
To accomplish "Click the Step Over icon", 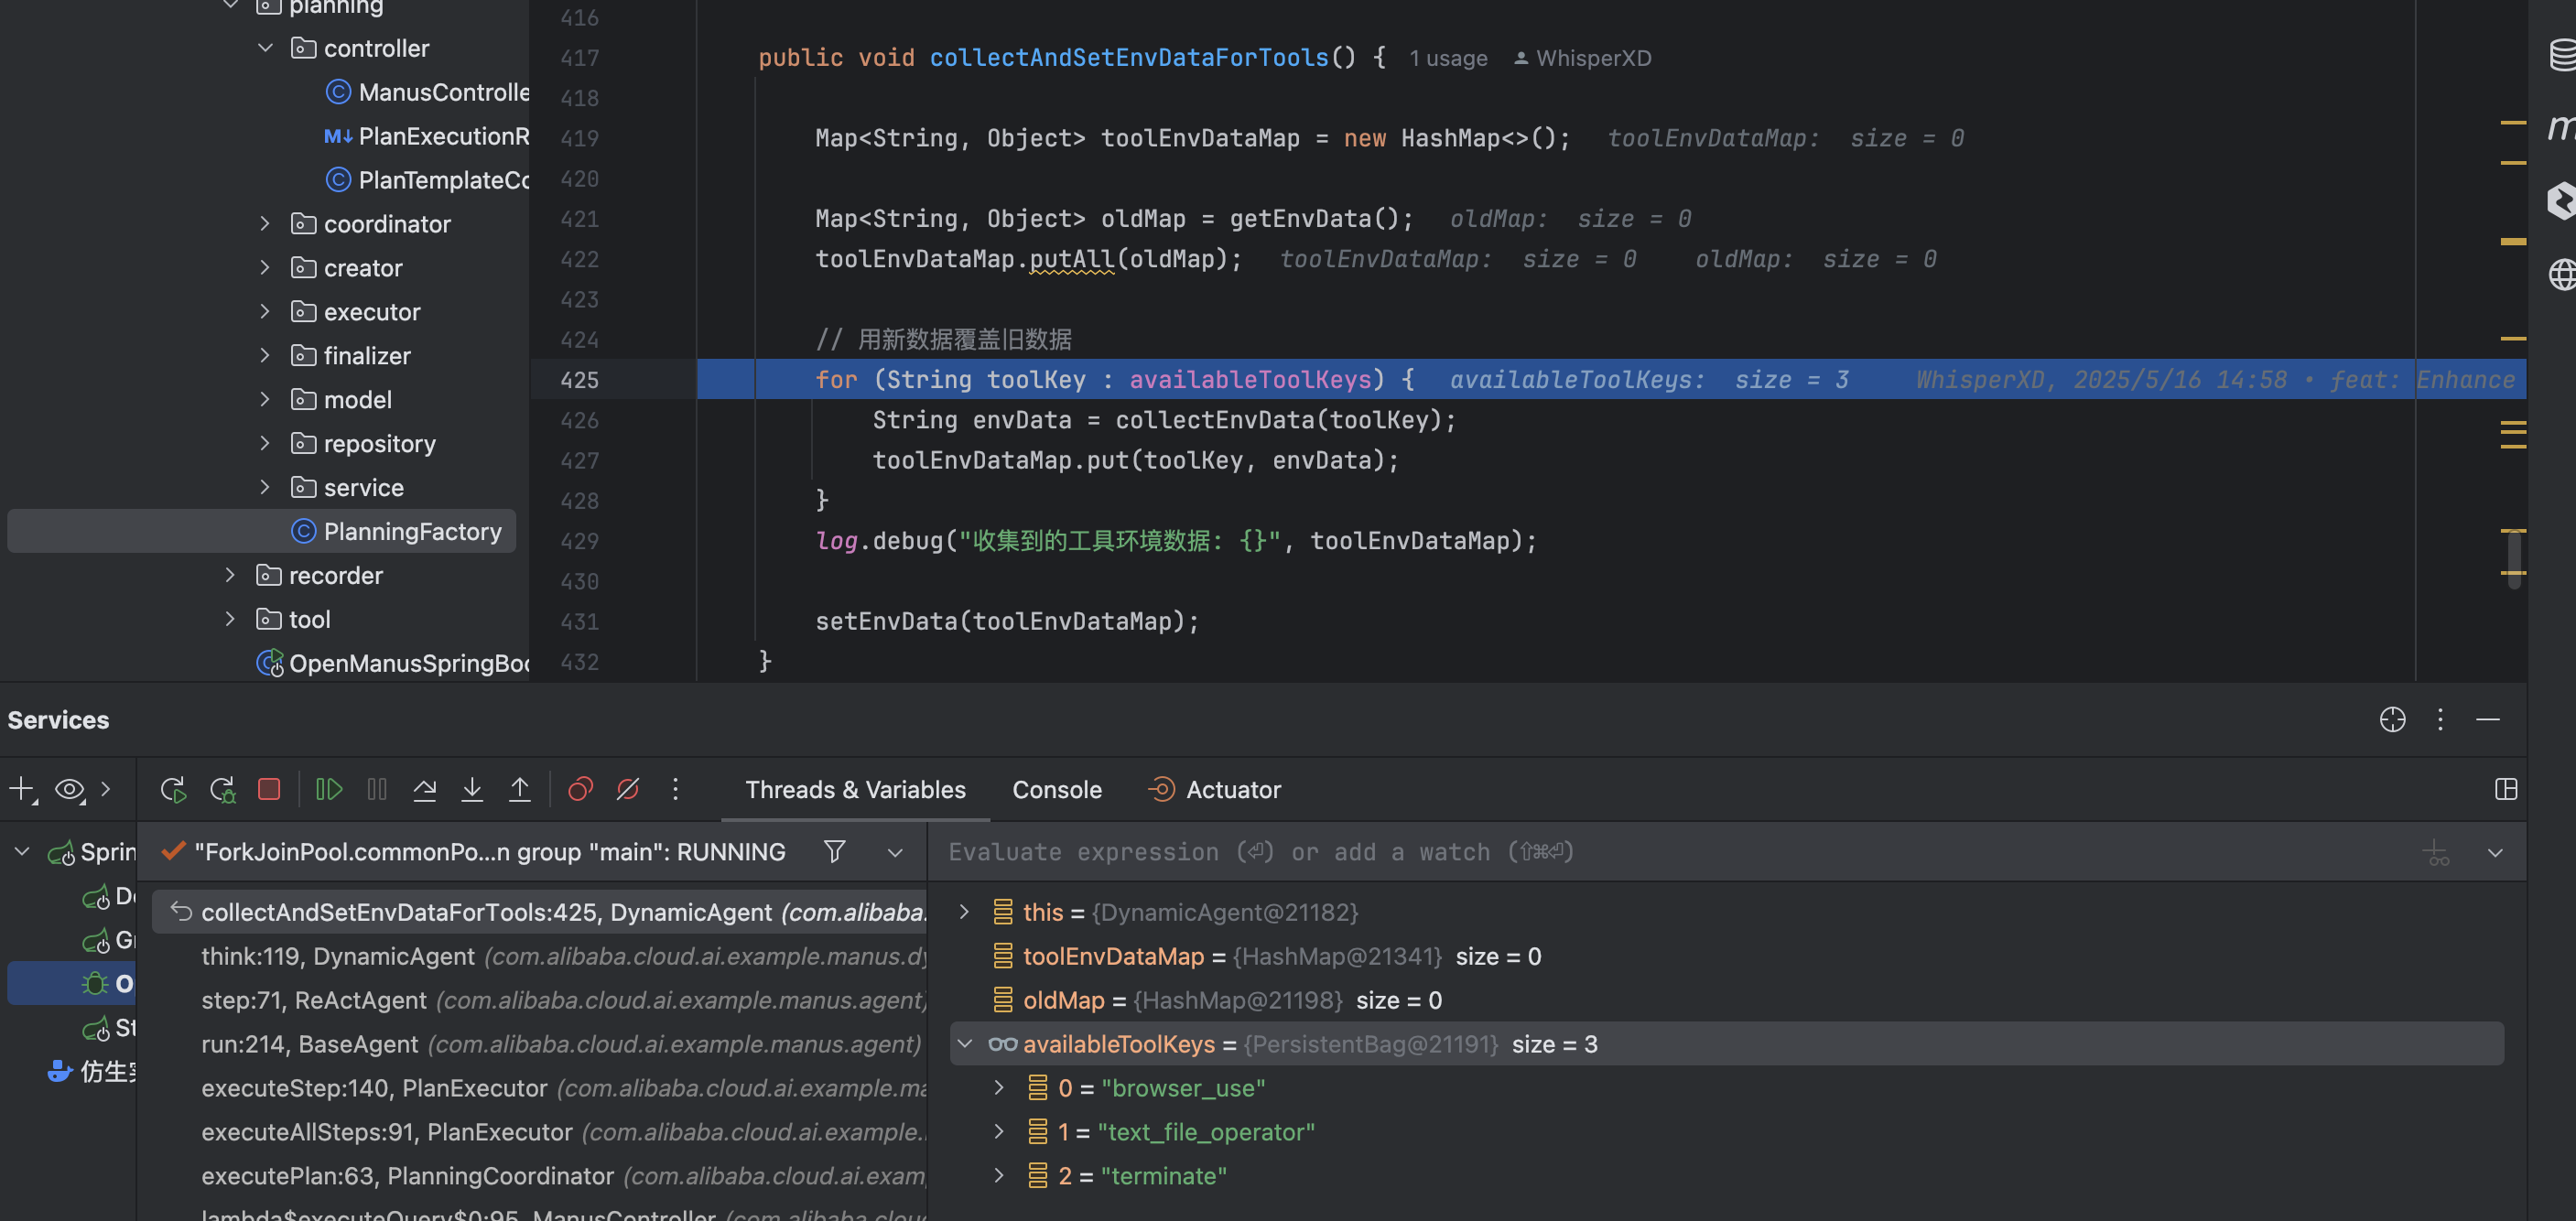I will coord(424,789).
